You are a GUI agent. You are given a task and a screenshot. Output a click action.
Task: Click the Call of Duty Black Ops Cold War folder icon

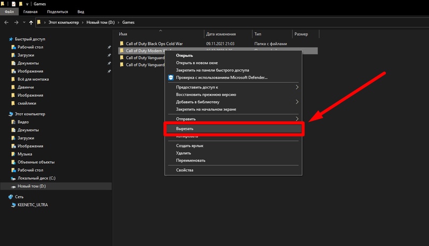coord(122,44)
